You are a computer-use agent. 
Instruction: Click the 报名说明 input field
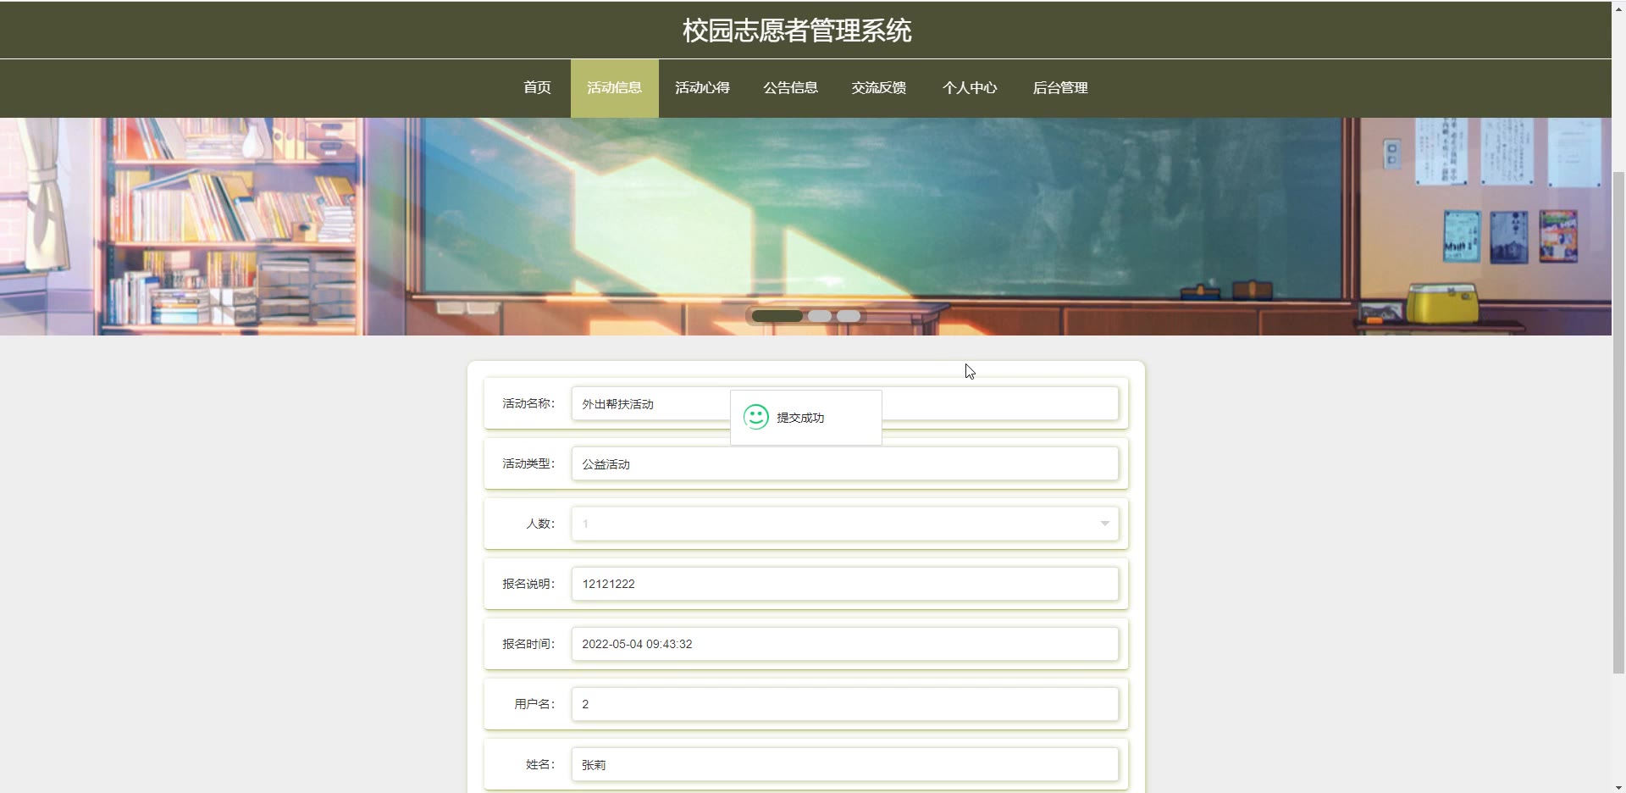coord(844,584)
